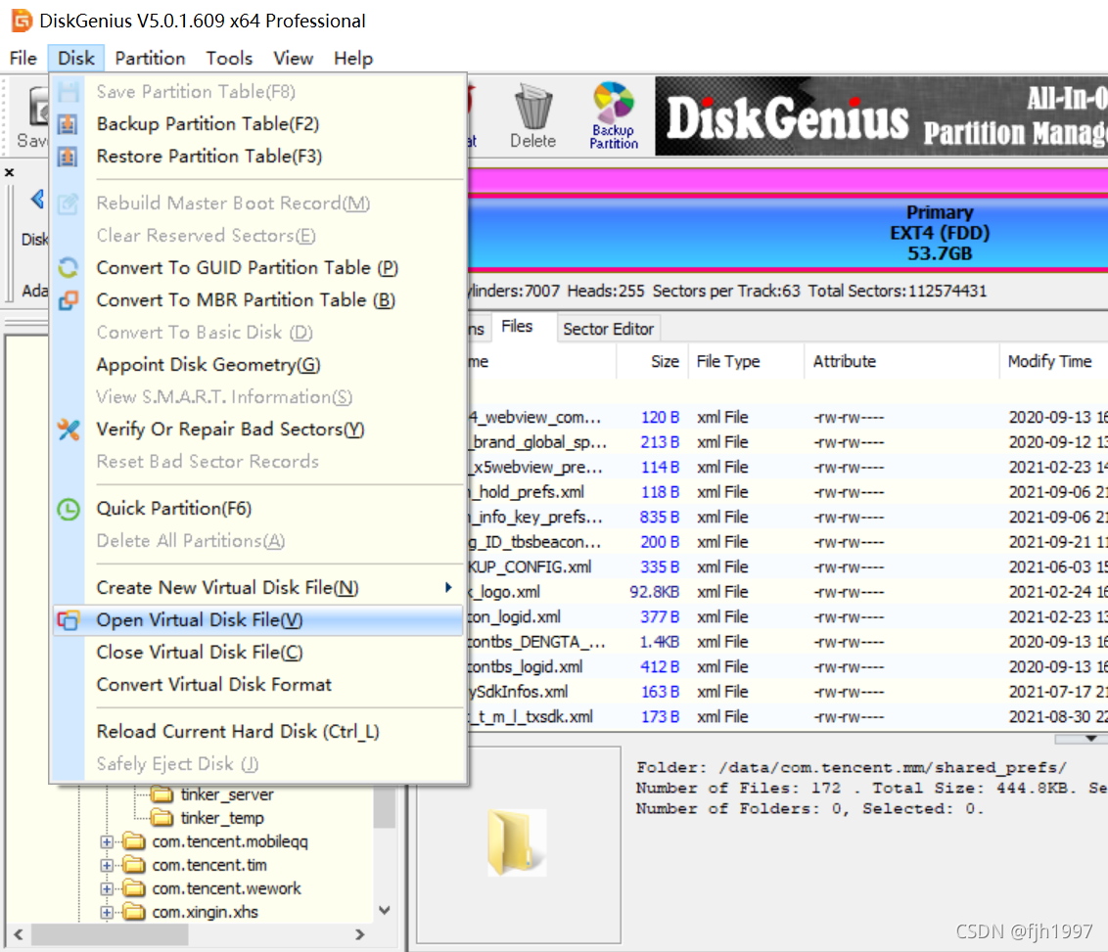This screenshot has height=952, width=1108.
Task: Close the open Disk menu
Action: click(x=76, y=58)
